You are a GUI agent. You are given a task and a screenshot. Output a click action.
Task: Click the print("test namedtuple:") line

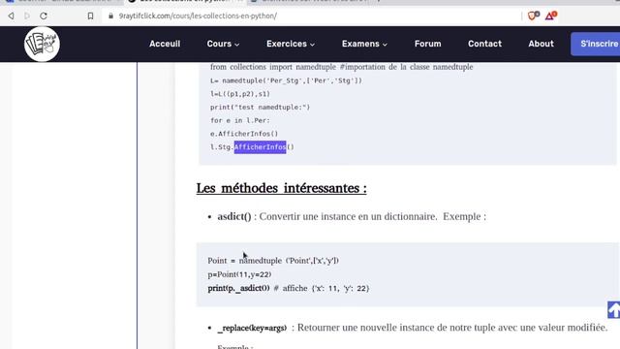pos(260,107)
